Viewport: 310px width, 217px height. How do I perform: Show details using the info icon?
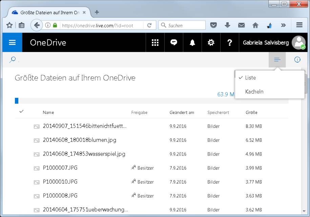297,59
